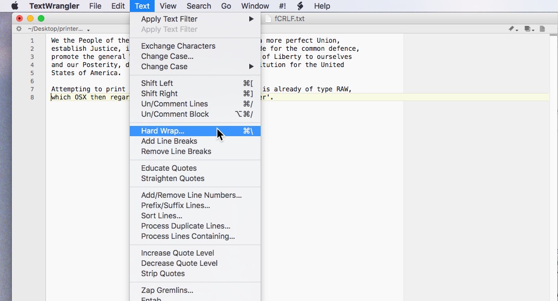Choose Strip Quotes
558x301 pixels.
pos(195,274)
